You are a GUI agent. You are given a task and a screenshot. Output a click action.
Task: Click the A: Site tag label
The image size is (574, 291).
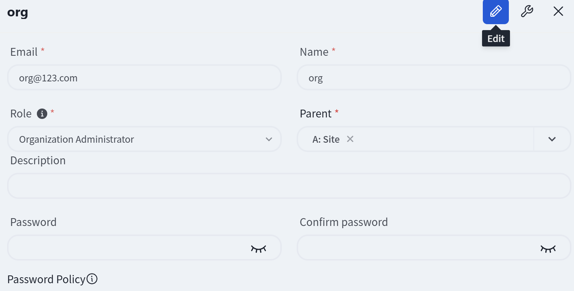pyautogui.click(x=326, y=139)
